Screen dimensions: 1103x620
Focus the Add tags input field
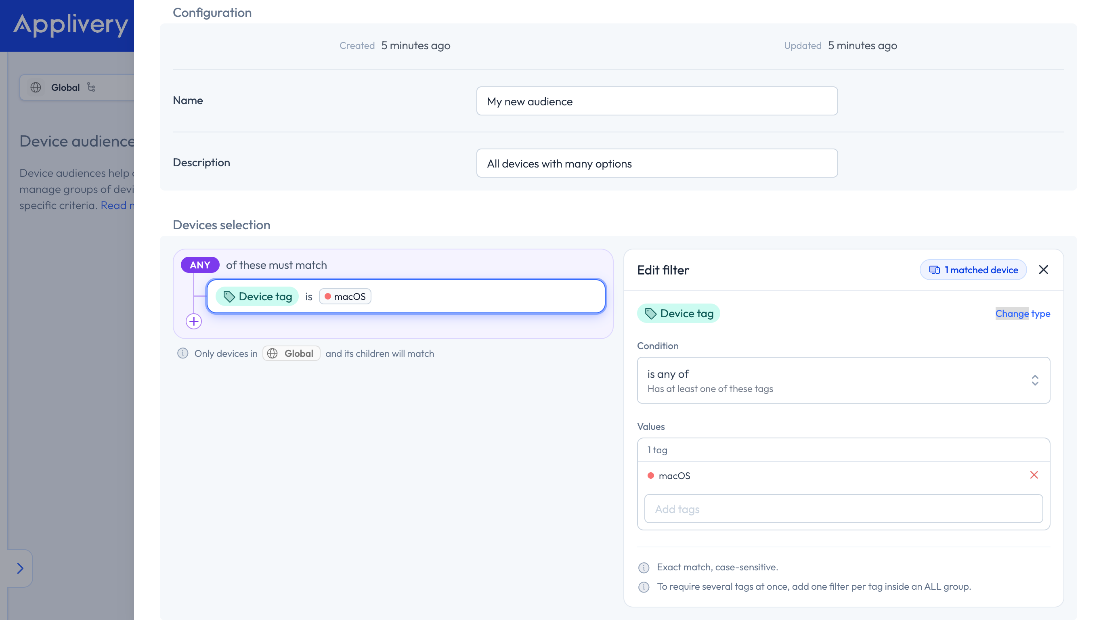click(843, 509)
